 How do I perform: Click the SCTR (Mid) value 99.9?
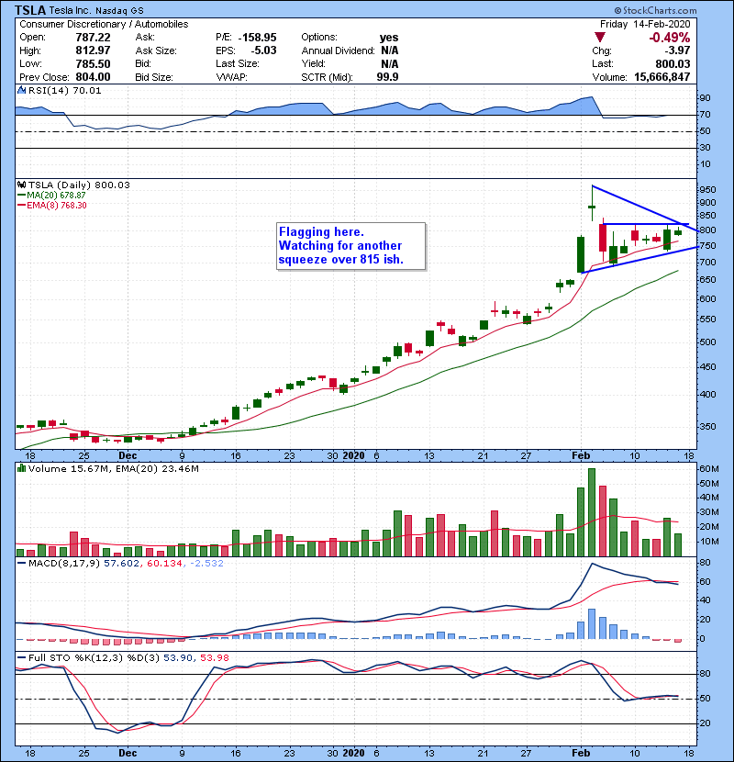[387, 77]
